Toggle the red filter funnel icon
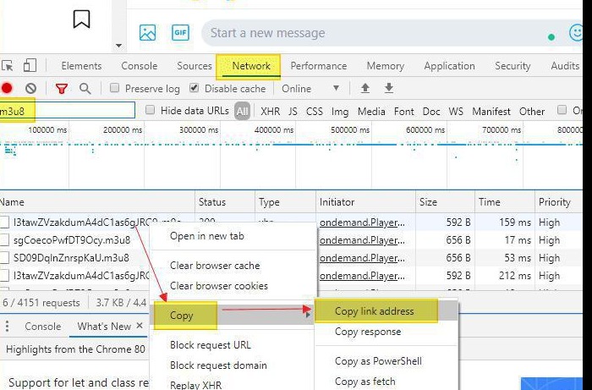This screenshot has width=592, height=390. click(62, 89)
